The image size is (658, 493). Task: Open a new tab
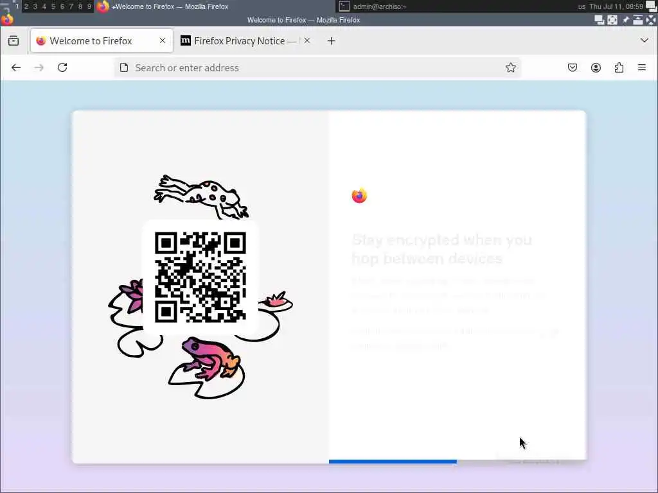[x=331, y=40]
